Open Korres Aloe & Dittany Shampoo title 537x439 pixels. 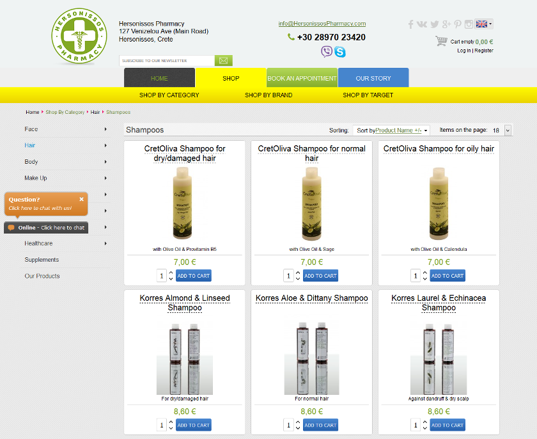pyautogui.click(x=312, y=298)
